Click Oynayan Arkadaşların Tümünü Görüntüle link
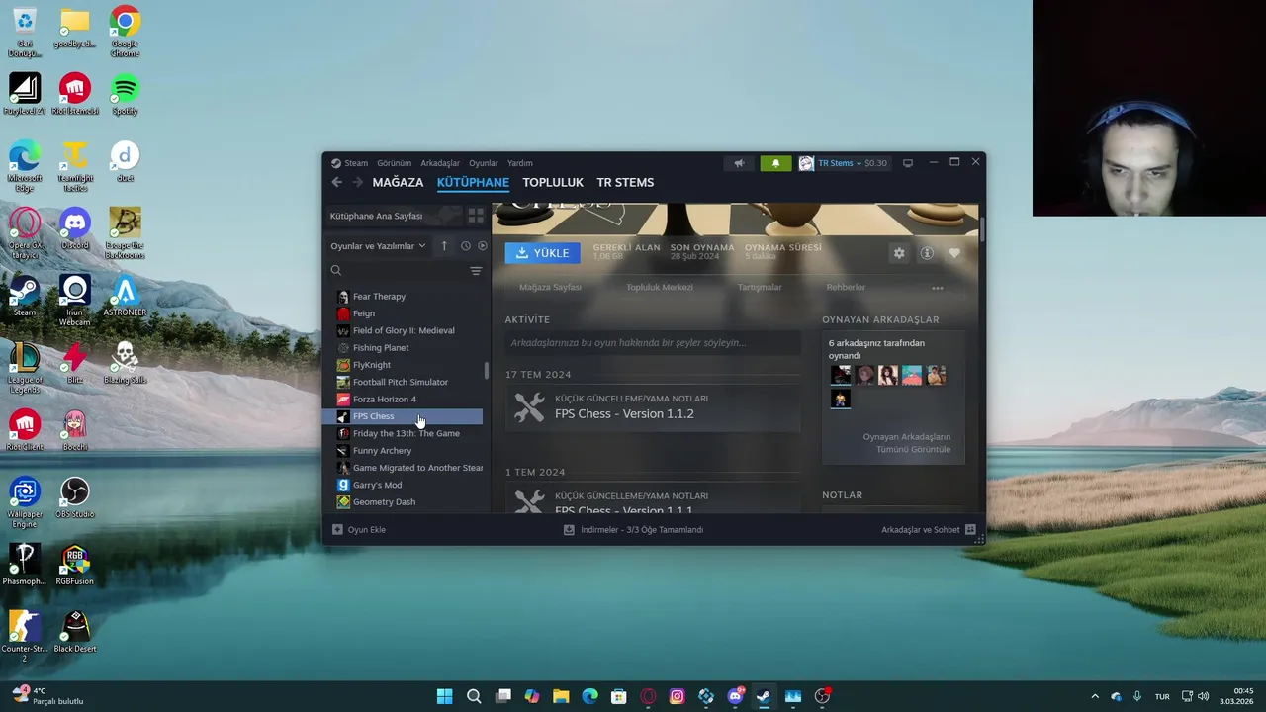This screenshot has height=712, width=1266. pyautogui.click(x=906, y=443)
